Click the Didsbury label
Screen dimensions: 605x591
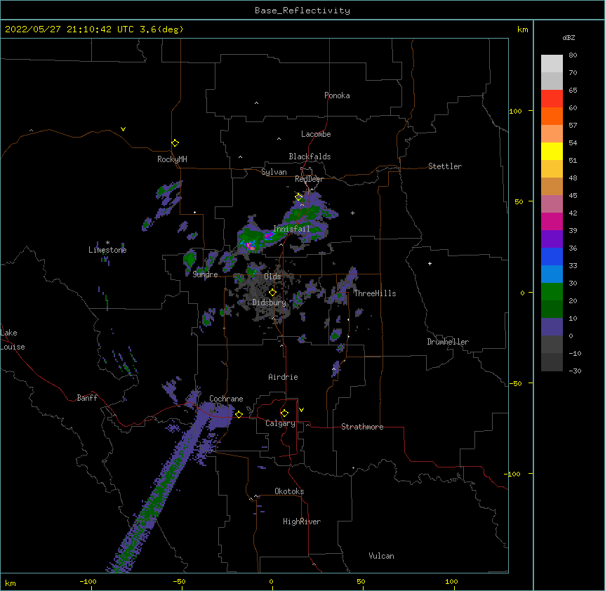tap(270, 303)
